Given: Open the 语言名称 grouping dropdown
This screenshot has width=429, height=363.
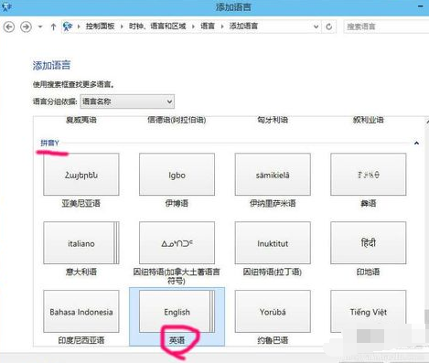Looking at the screenshot, I should [x=127, y=101].
